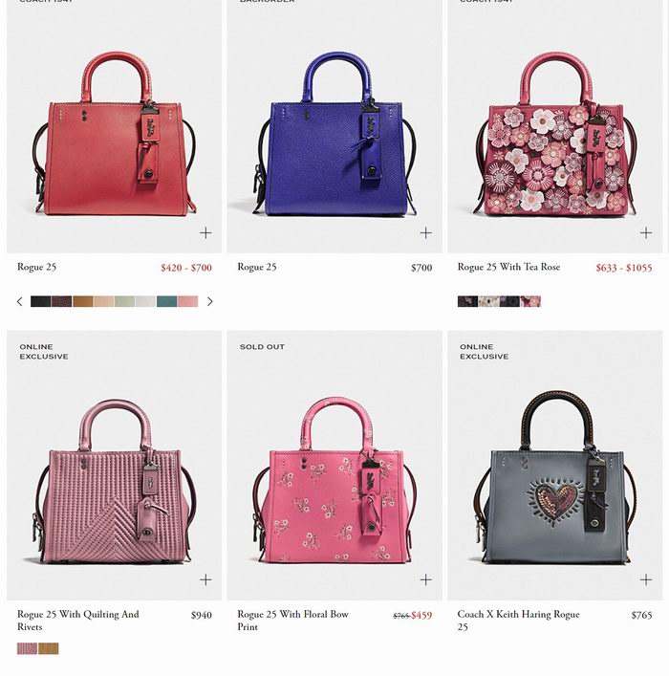Pick pink quilted swatch under Quilting bag

27,648
